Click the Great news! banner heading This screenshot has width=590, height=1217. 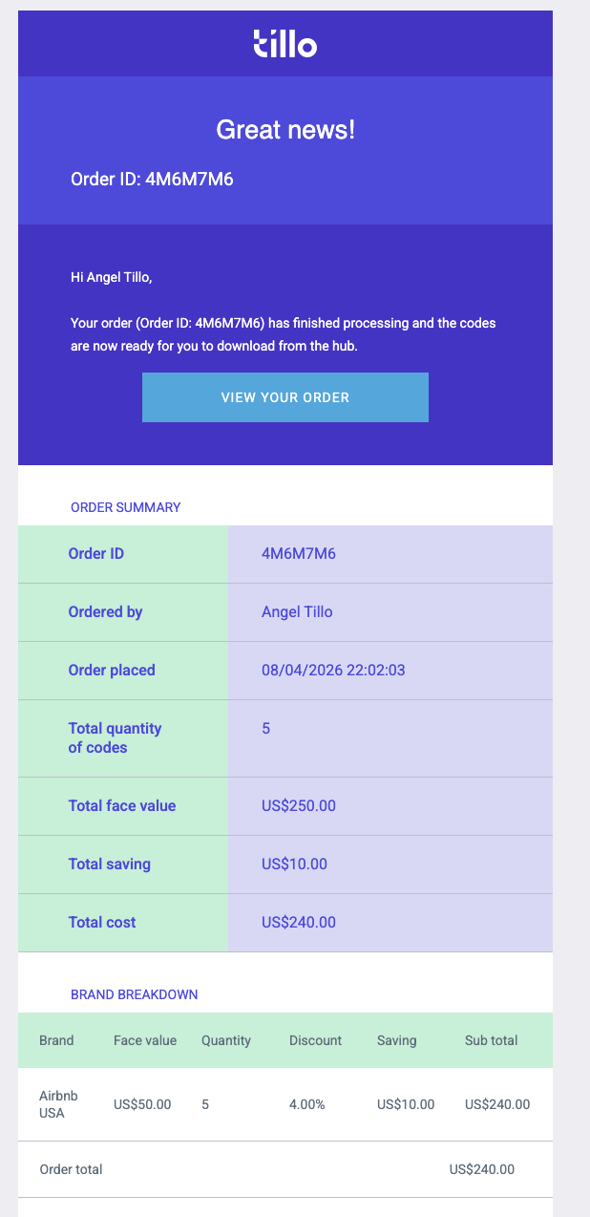coord(284,129)
